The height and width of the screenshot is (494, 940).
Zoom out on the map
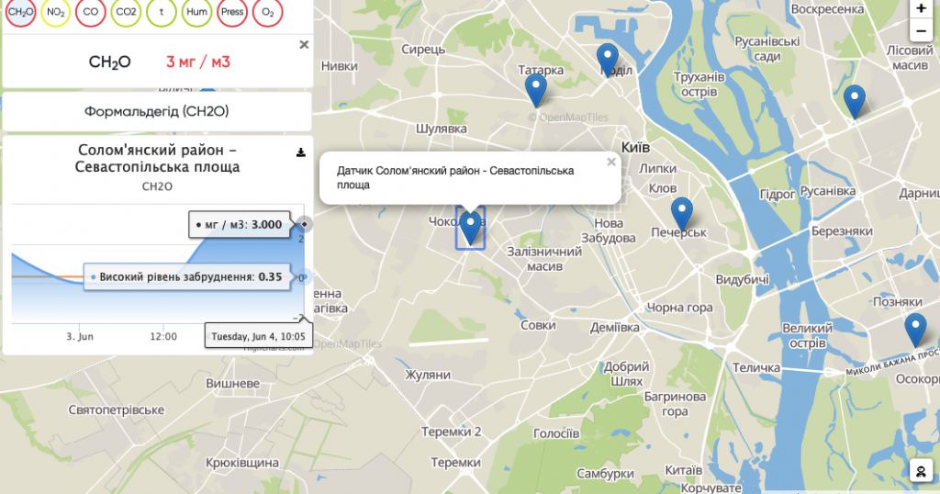921,31
